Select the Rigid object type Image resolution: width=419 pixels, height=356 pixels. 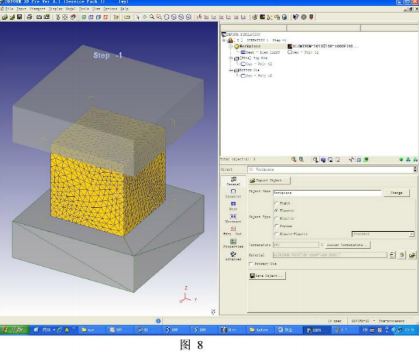tap(276, 203)
